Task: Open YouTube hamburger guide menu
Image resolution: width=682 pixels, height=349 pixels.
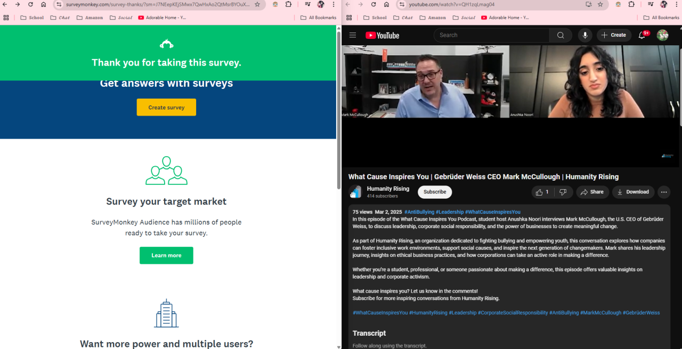Action: point(353,35)
